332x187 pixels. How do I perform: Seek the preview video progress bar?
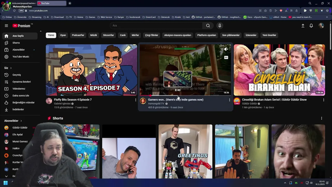coord(185,95)
